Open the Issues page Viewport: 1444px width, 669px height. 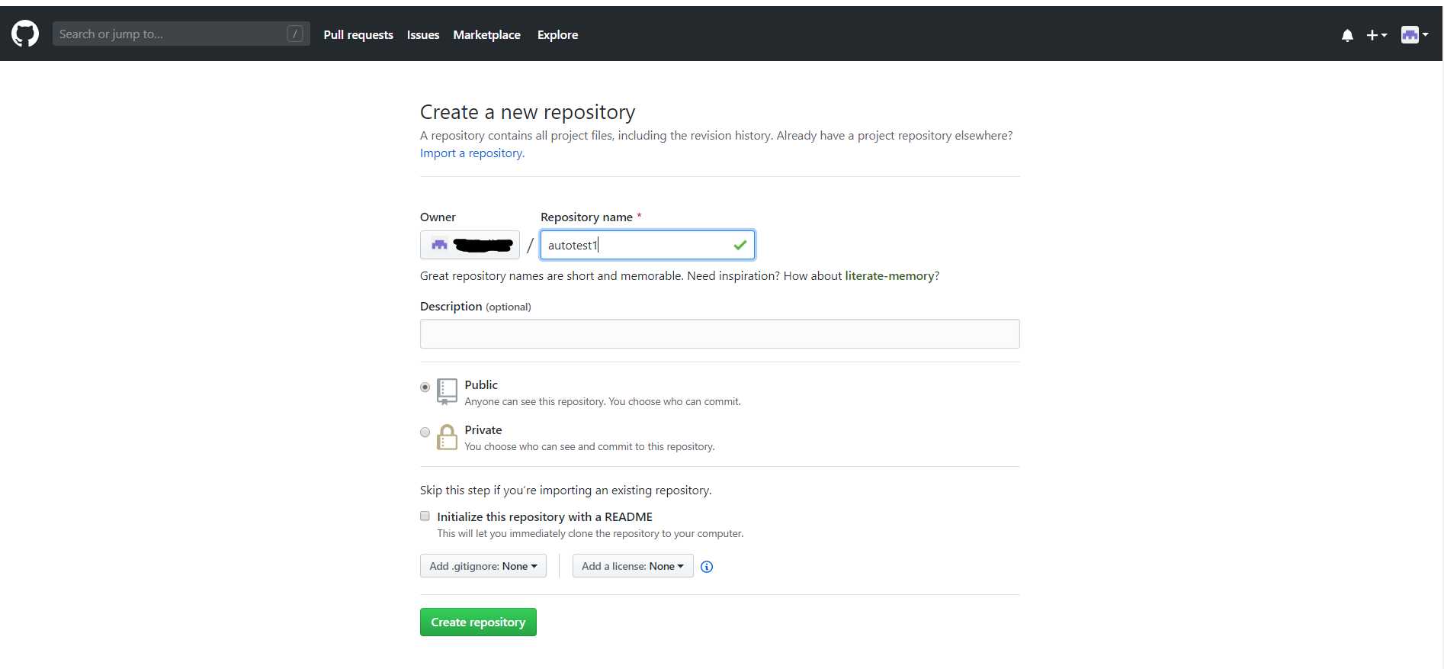point(423,34)
